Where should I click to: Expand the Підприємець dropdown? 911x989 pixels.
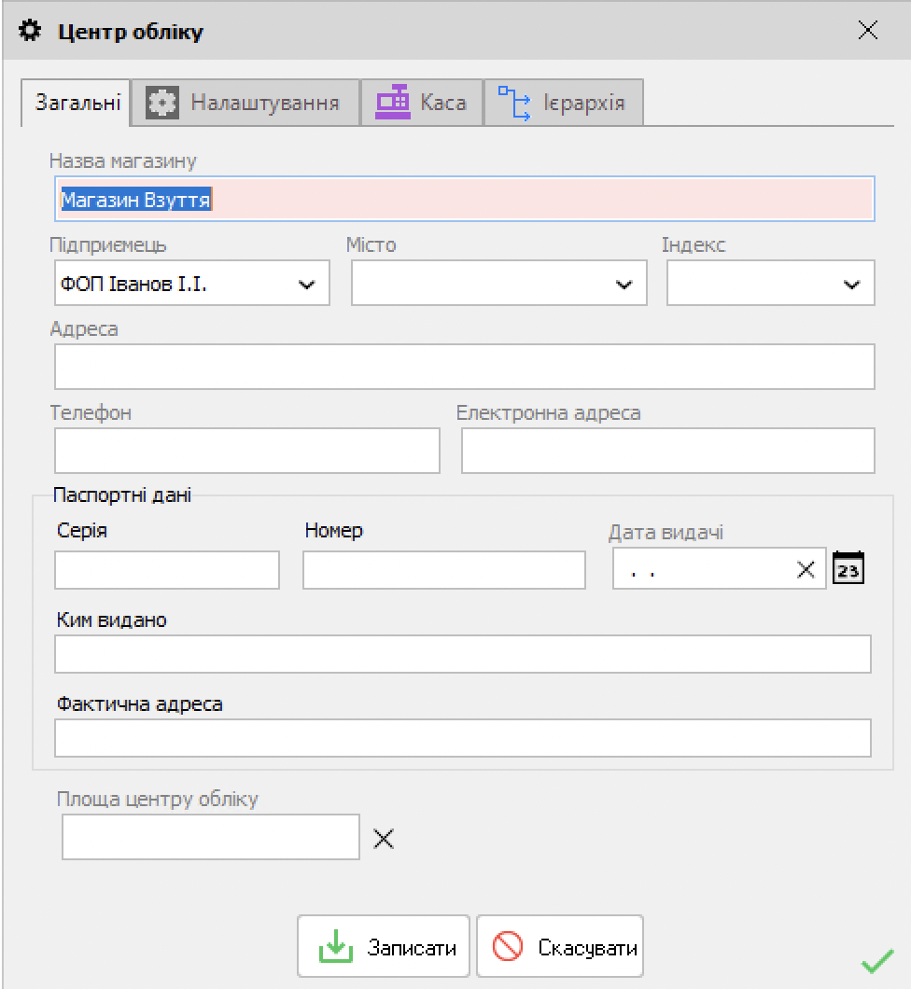point(306,285)
